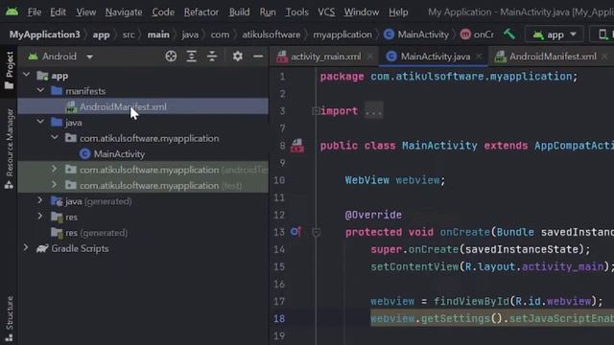Click the res folder icon
Viewport: 614px width, 345px height.
57,217
